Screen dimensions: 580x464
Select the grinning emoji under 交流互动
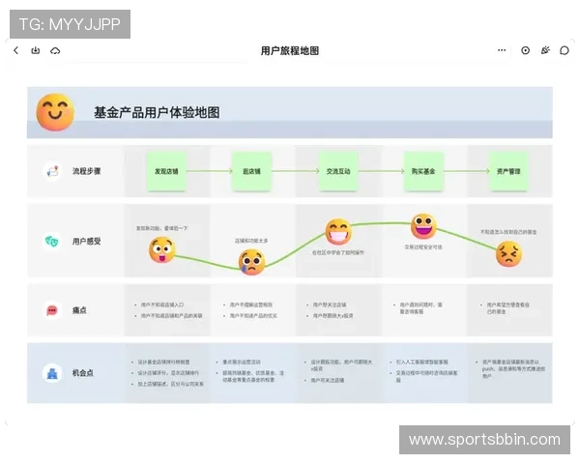pyautogui.click(x=338, y=232)
